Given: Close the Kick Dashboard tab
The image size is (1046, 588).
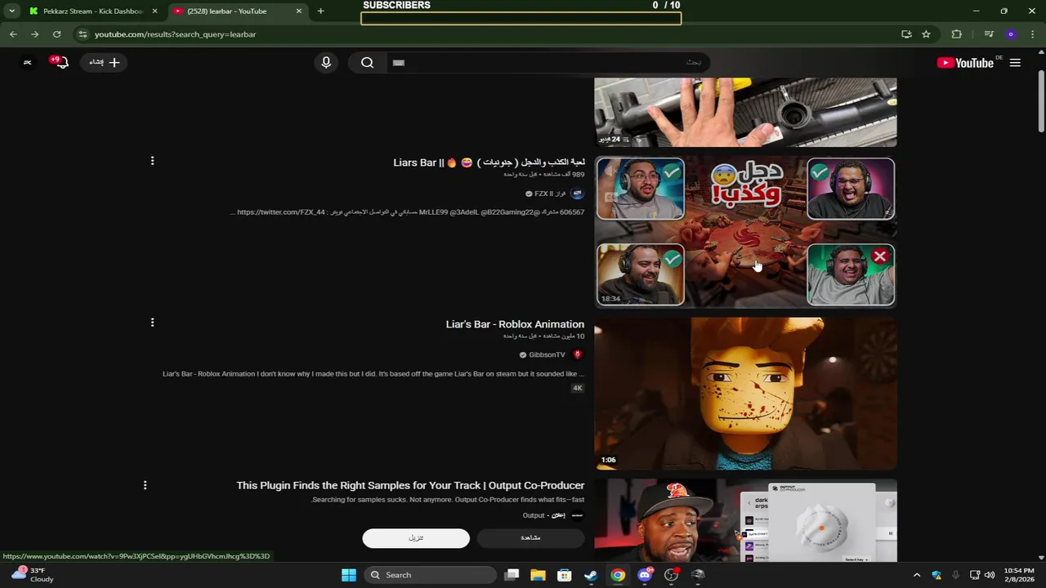Looking at the screenshot, I should (154, 11).
